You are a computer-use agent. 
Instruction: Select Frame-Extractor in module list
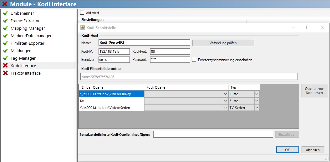25,21
